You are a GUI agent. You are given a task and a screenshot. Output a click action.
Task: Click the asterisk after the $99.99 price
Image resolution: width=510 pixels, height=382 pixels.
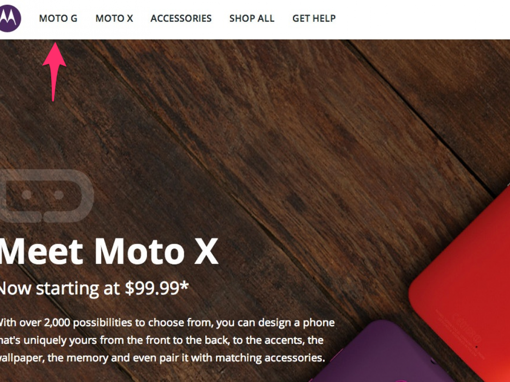tap(184, 285)
